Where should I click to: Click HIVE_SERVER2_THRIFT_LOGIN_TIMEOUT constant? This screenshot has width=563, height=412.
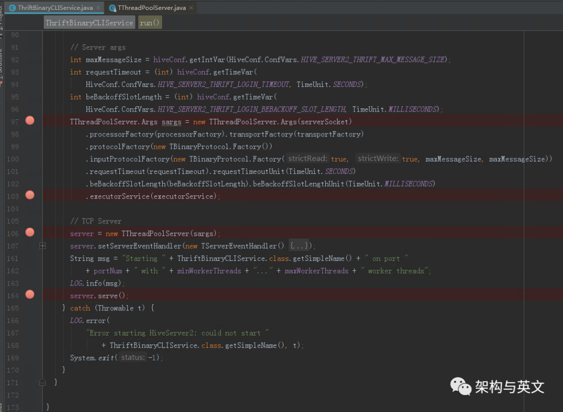pyautogui.click(x=223, y=84)
